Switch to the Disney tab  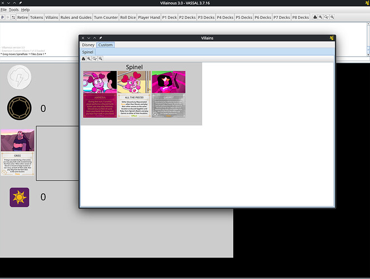click(88, 45)
